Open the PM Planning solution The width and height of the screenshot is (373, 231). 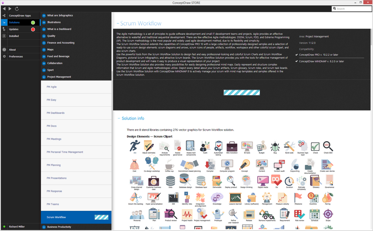[76, 165]
